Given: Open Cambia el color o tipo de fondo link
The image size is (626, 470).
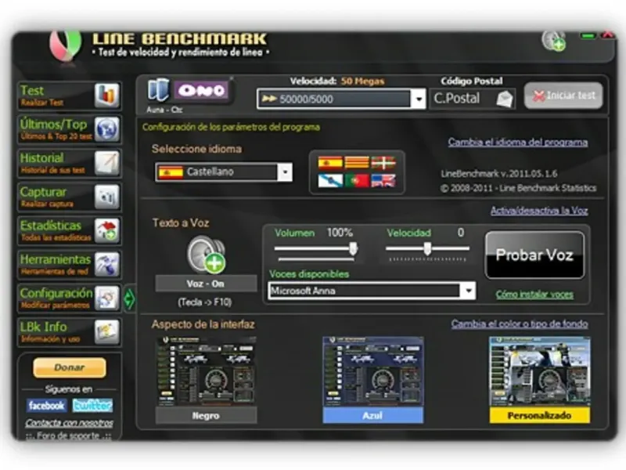Looking at the screenshot, I should tap(520, 324).
